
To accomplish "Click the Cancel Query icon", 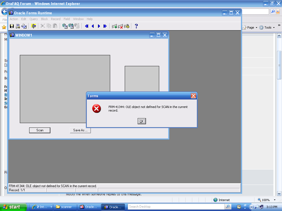I will pyautogui.click(x=77, y=26).
